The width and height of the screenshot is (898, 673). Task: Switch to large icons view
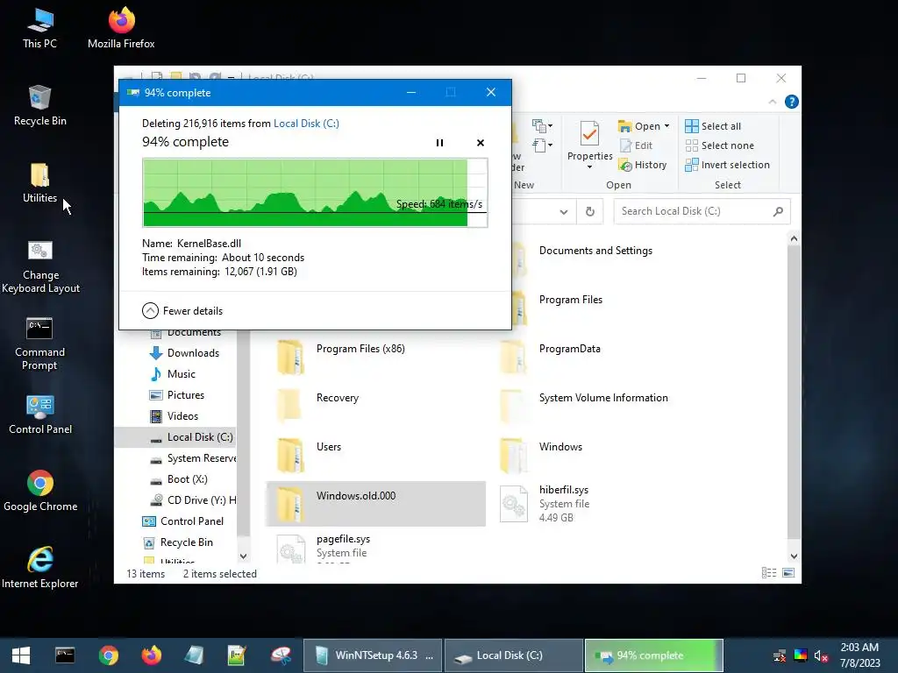click(788, 573)
